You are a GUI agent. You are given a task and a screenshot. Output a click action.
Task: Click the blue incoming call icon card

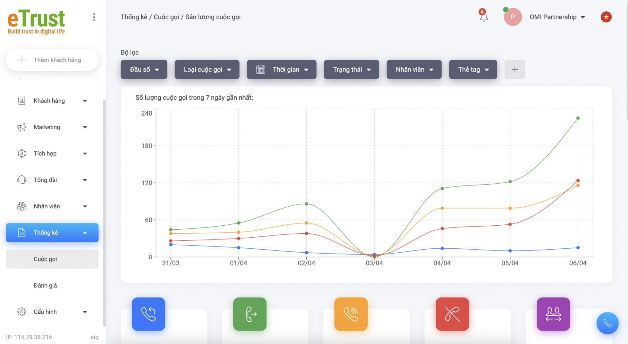pyautogui.click(x=148, y=314)
